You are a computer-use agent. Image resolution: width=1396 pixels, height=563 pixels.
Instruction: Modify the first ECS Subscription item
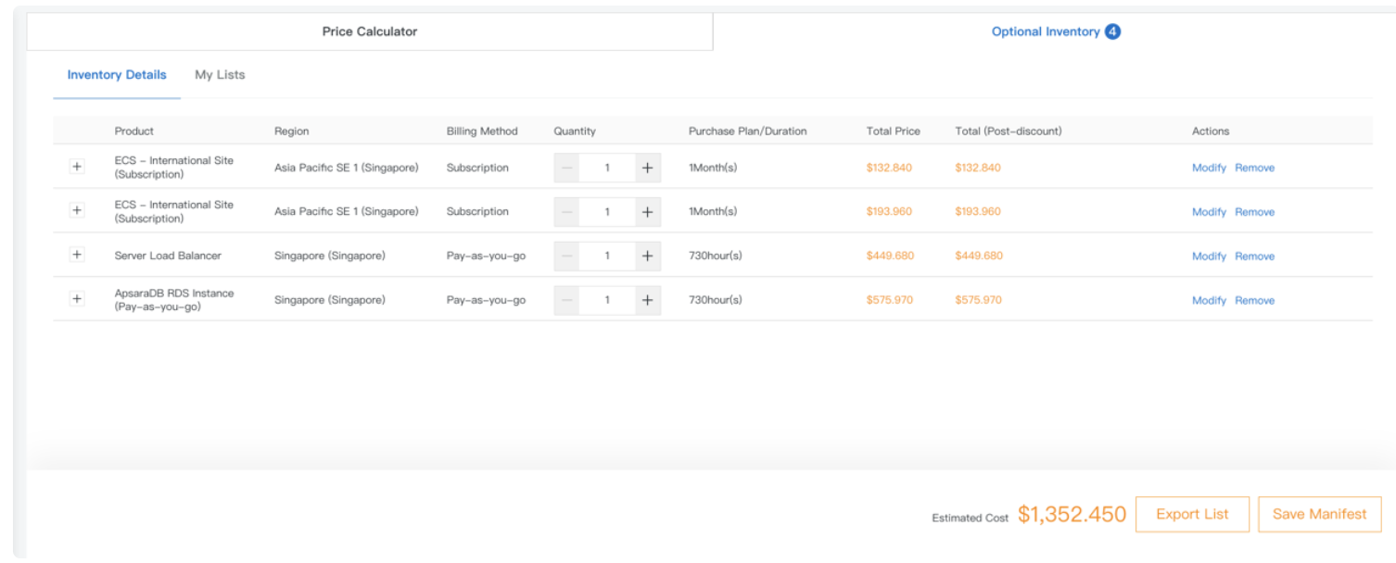click(x=1209, y=167)
